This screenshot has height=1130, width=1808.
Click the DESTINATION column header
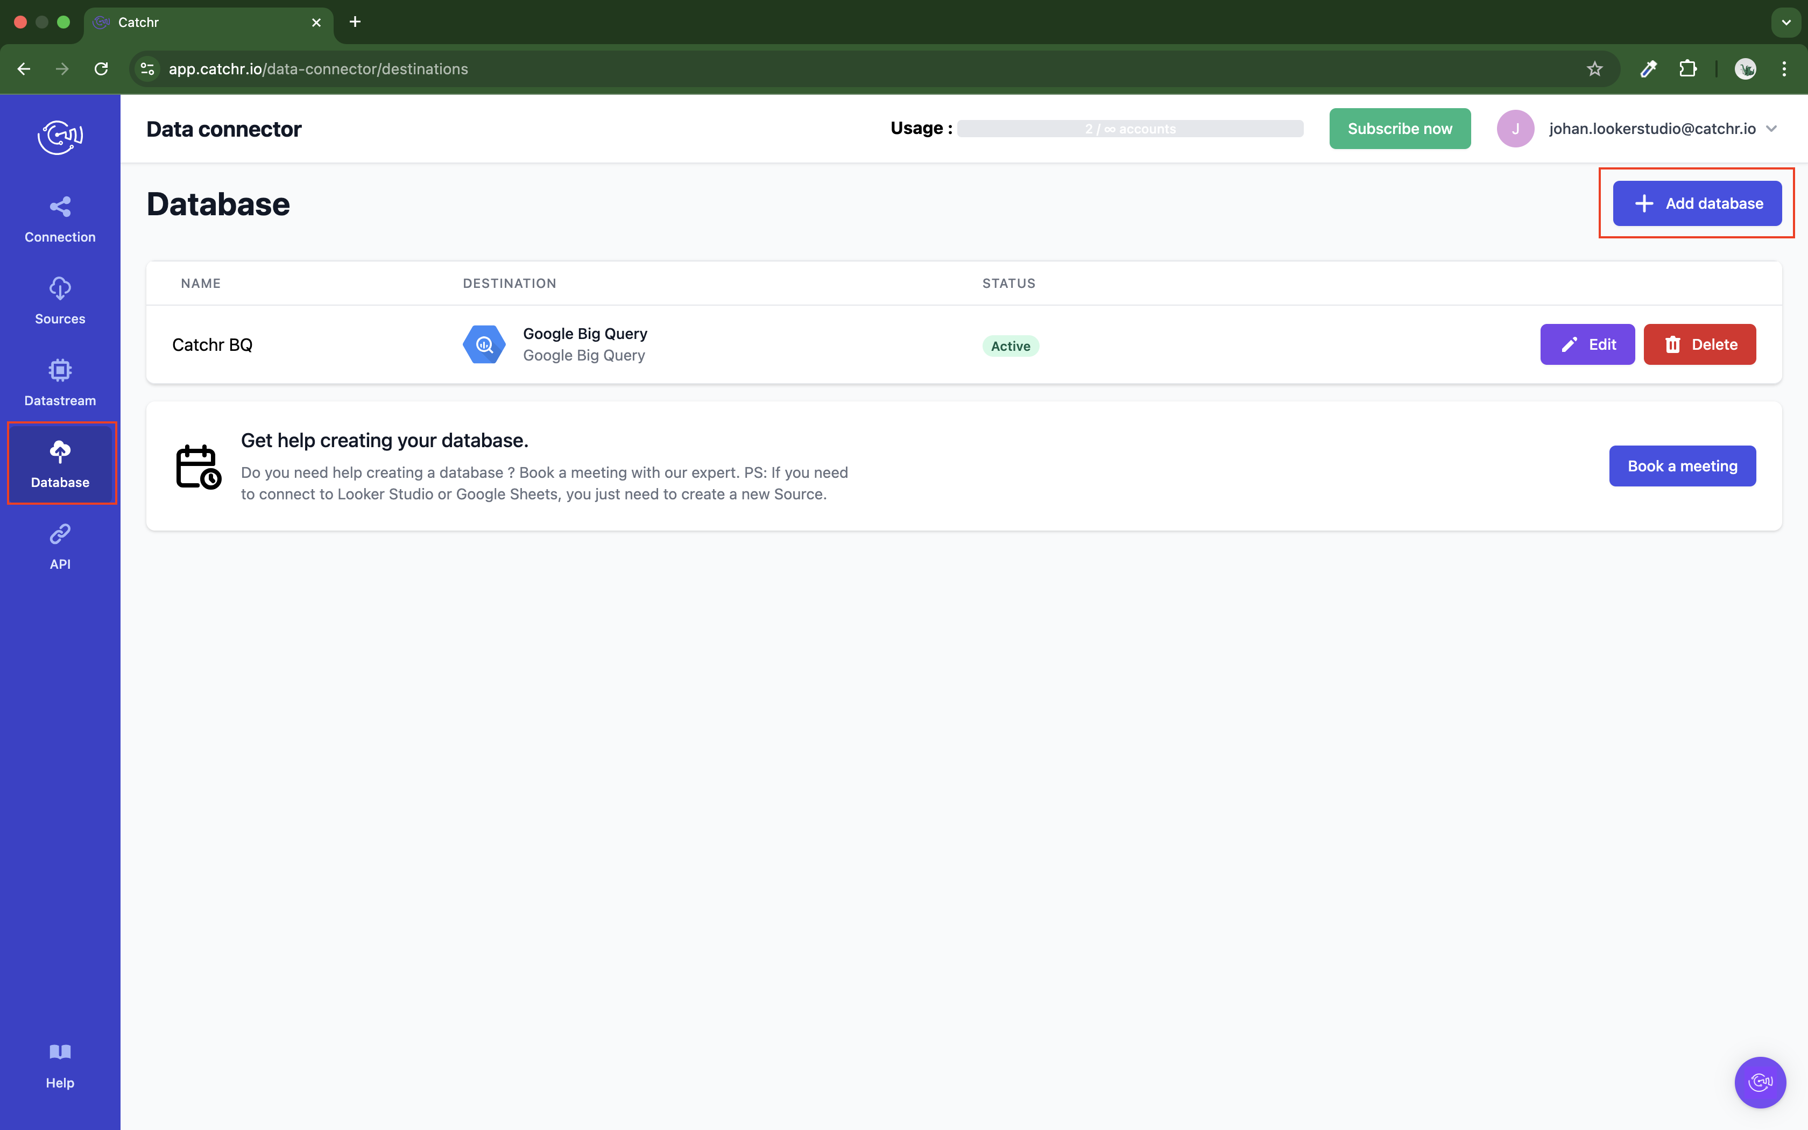pyautogui.click(x=509, y=283)
